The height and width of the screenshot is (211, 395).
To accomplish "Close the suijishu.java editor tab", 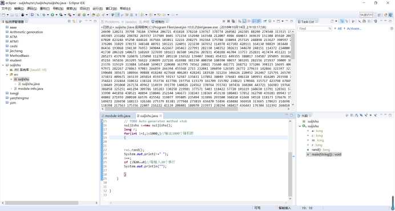I will pyautogui.click(x=160, y=116).
